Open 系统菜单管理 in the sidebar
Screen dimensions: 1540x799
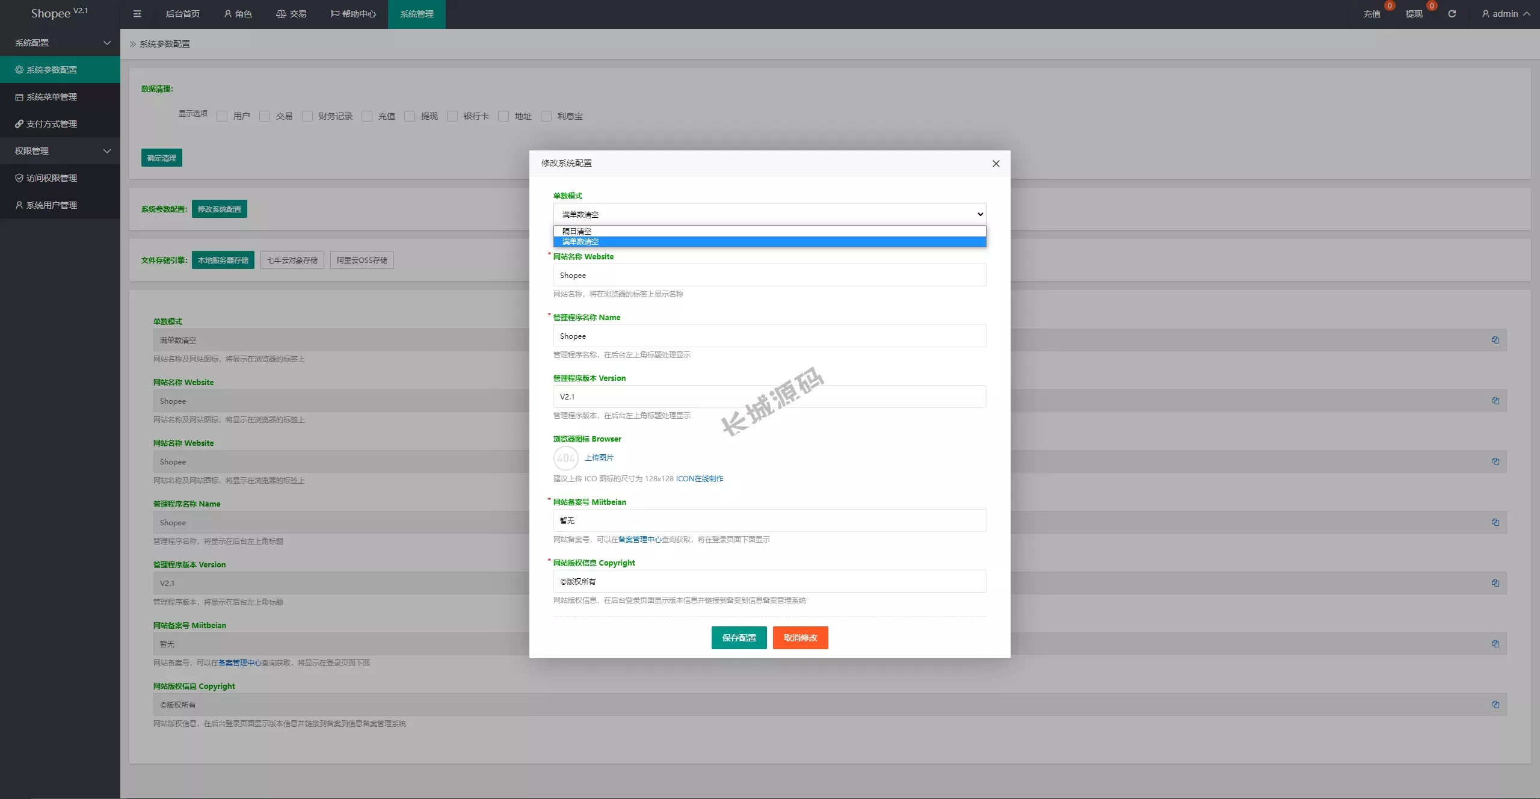pyautogui.click(x=60, y=97)
